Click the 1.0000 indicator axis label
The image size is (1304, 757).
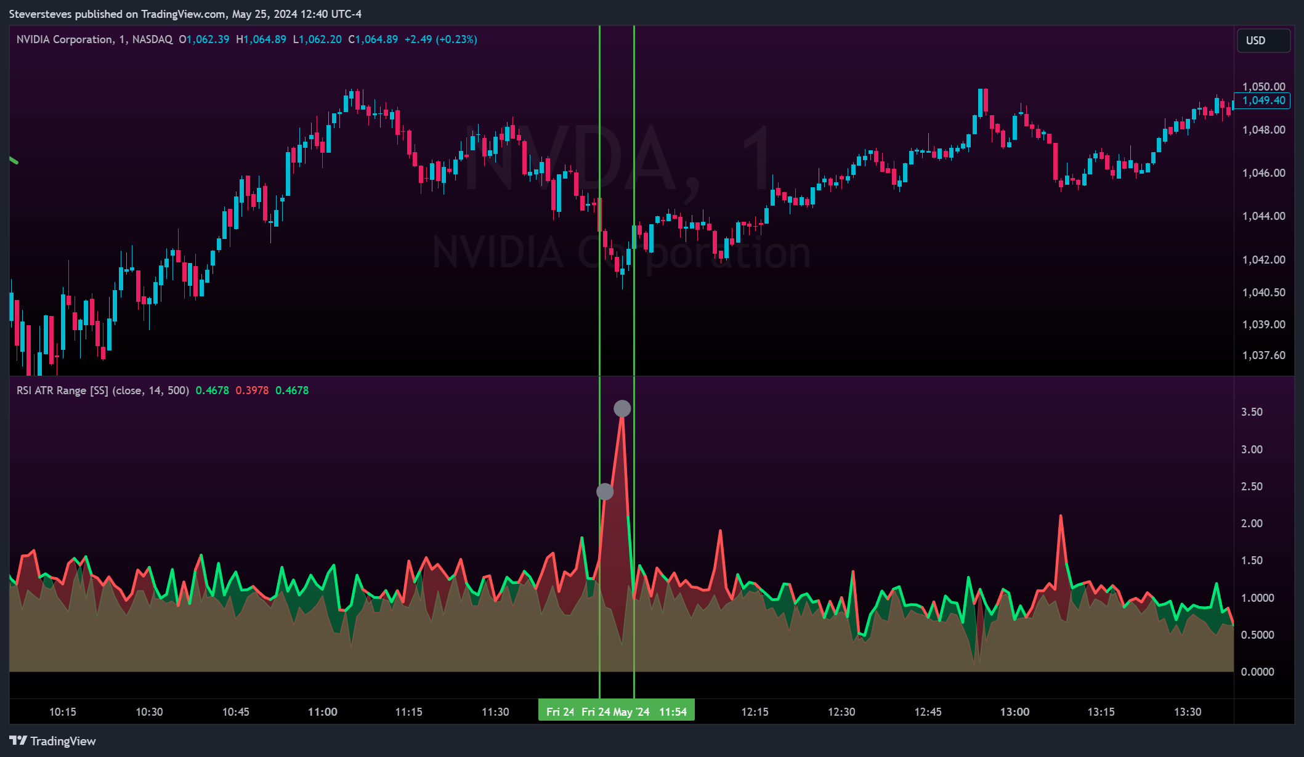coord(1257,598)
